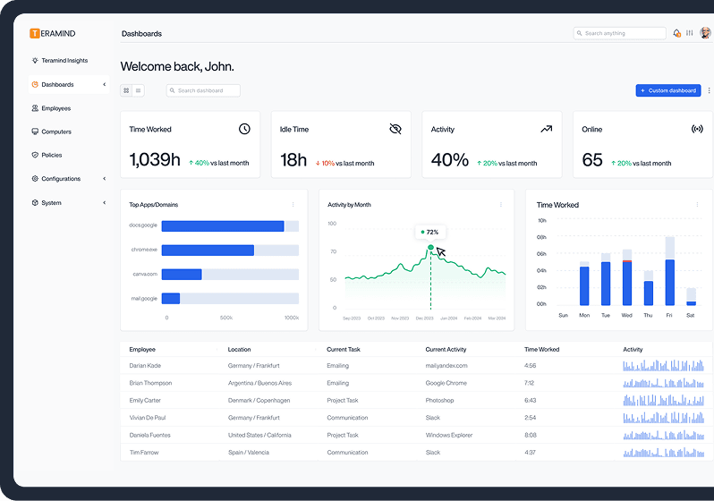Focus the Search anything field

[619, 33]
